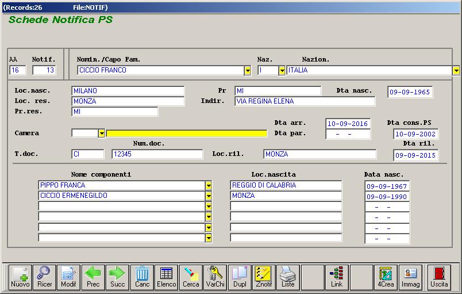Click the Indir. field with VIA REGINA ELENA
Image resolution: width=462 pixels, height=294 pixels.
coord(305,101)
